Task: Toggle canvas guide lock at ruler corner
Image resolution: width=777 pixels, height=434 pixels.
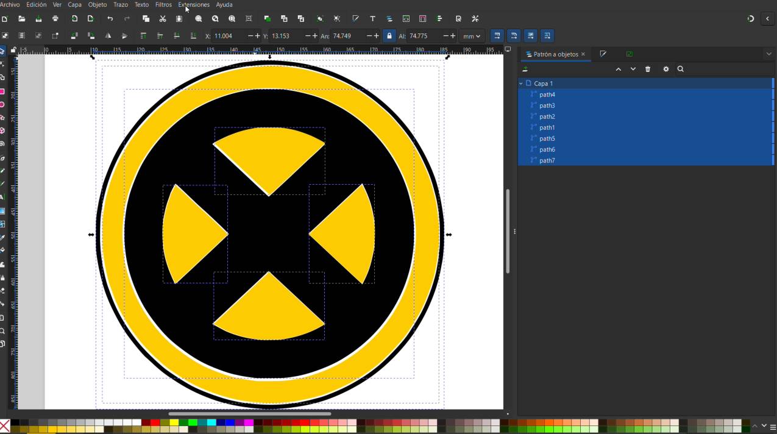Action: pos(13,50)
